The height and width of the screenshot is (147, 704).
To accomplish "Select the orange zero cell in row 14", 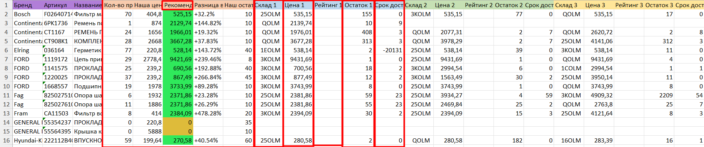I will [178, 123].
